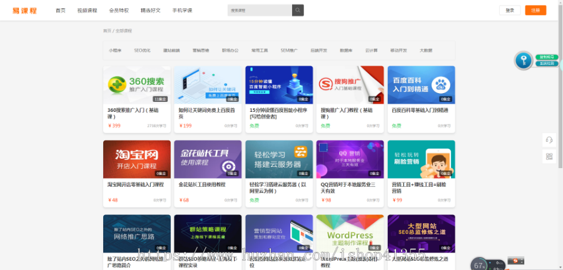
Task: Select the 职场办公 category filter
Action: 230,50
